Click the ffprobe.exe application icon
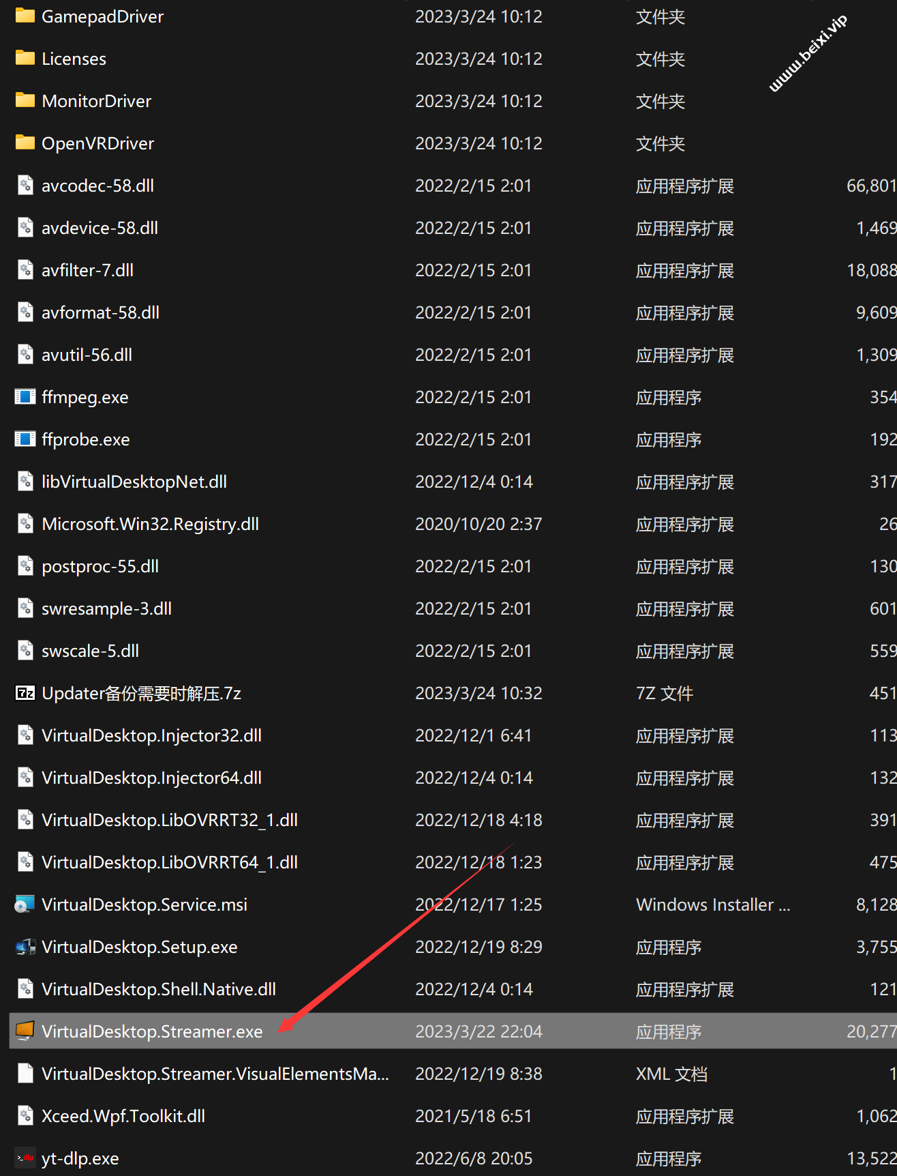 coord(25,439)
